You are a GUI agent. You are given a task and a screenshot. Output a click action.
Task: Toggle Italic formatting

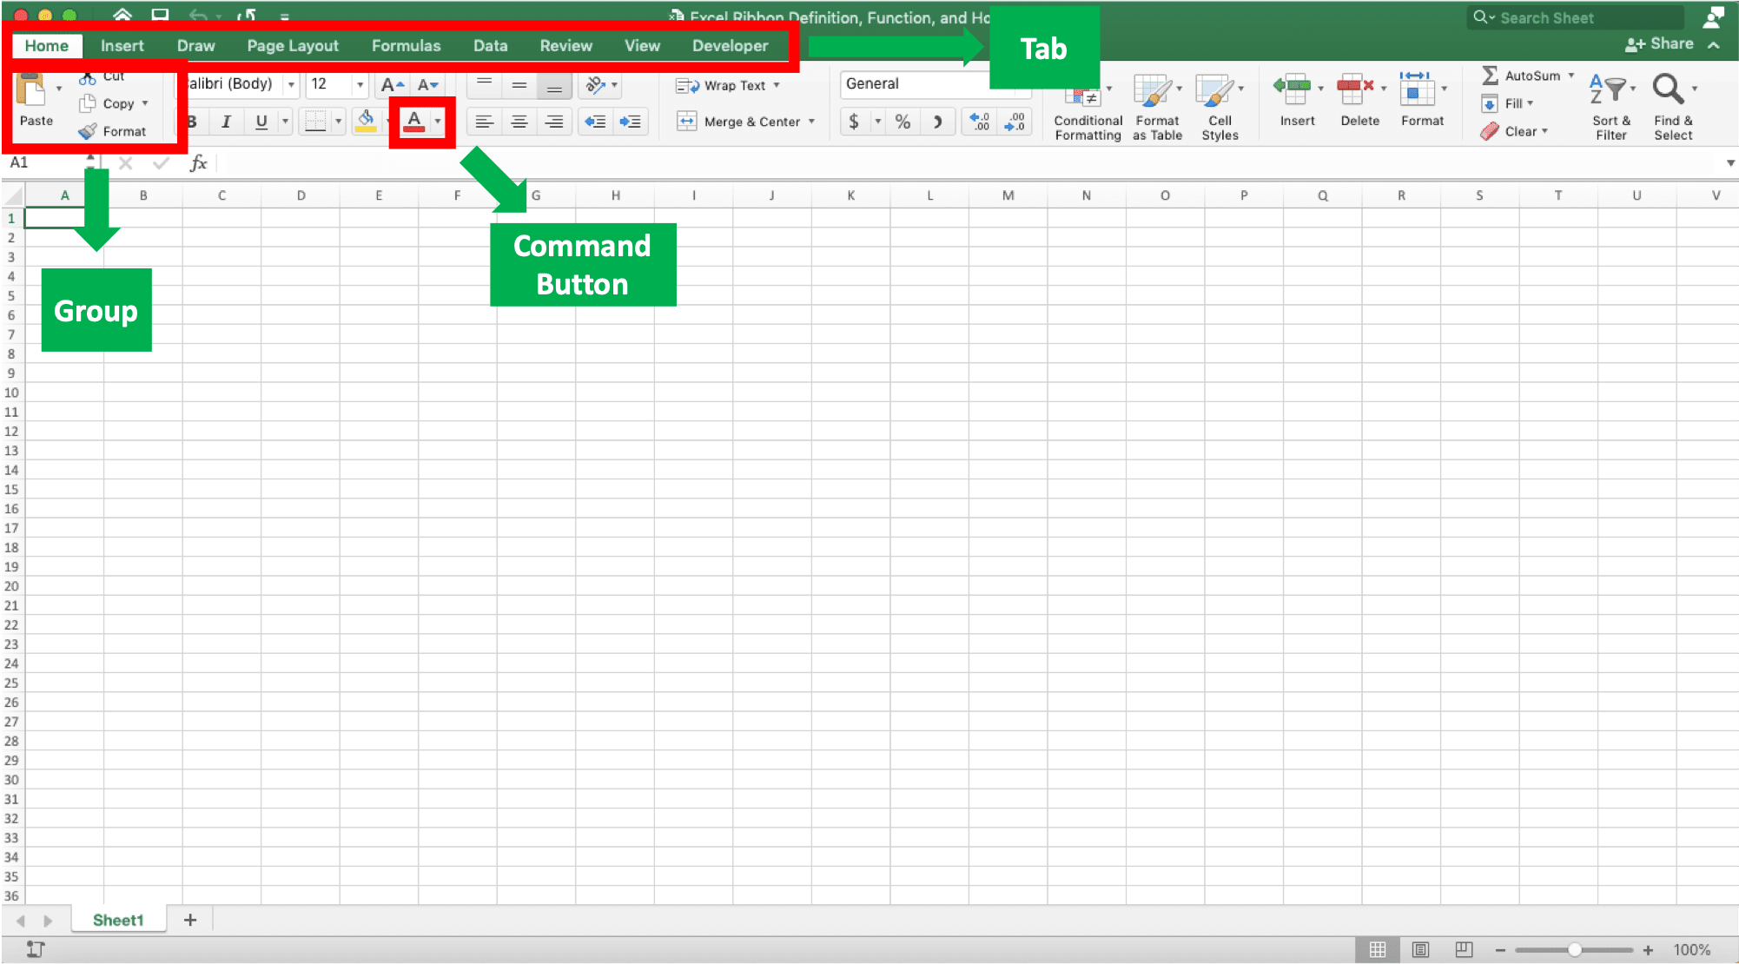(x=226, y=122)
